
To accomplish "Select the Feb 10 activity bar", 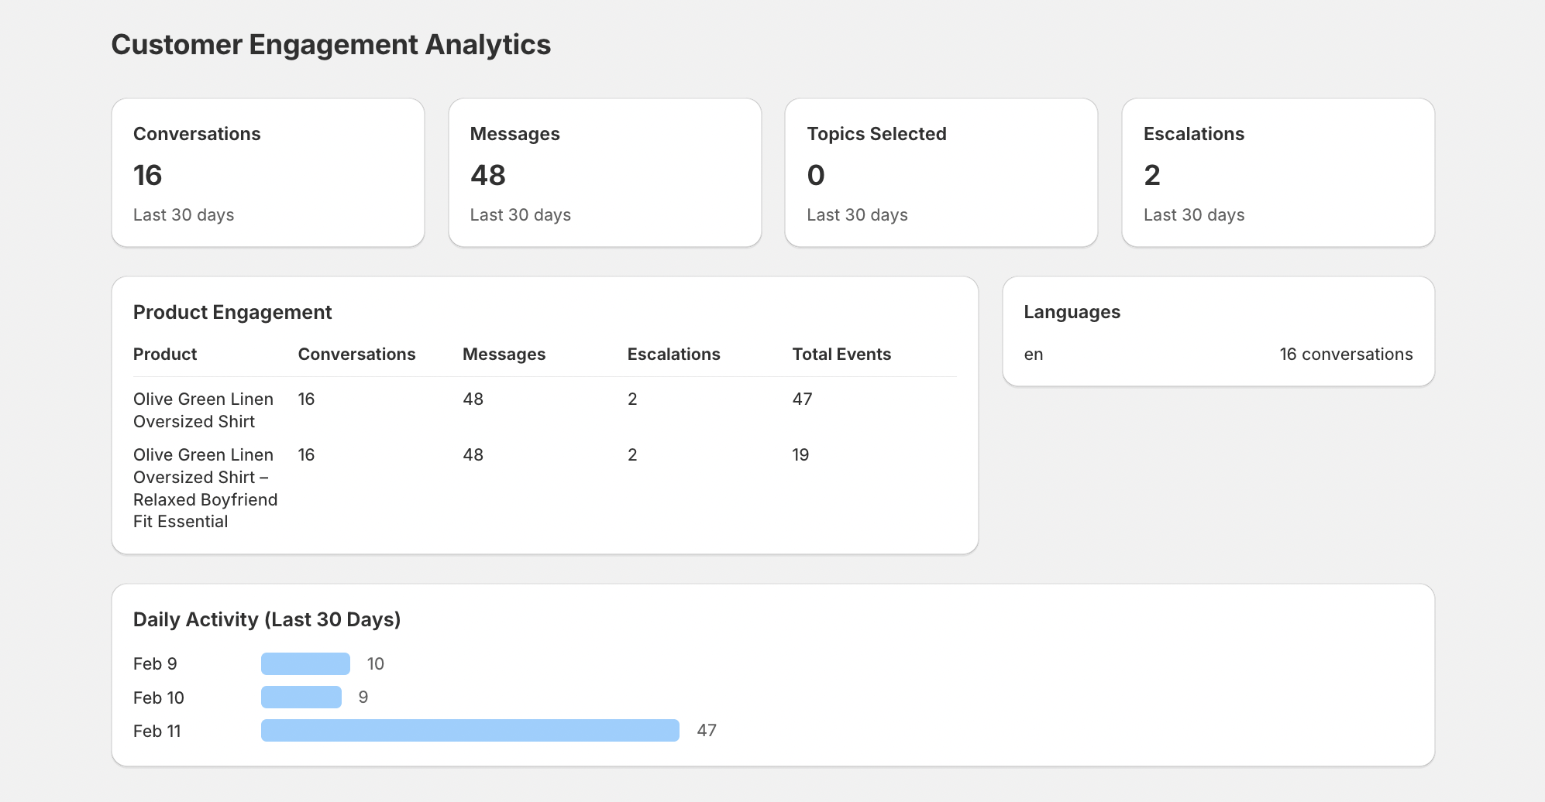I will (301, 697).
